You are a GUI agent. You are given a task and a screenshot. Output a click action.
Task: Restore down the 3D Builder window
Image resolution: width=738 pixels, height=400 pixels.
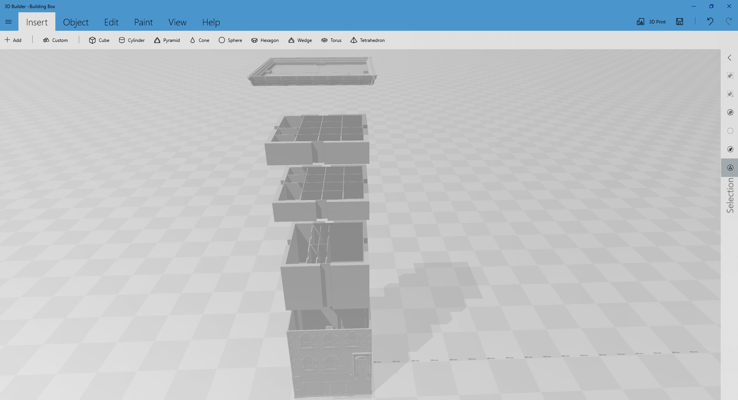click(x=711, y=6)
